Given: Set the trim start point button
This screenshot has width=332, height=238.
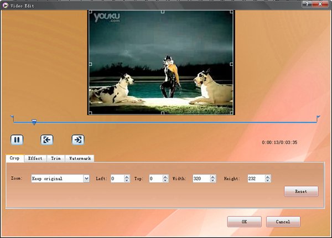Looking at the screenshot, I should [x=47, y=139].
